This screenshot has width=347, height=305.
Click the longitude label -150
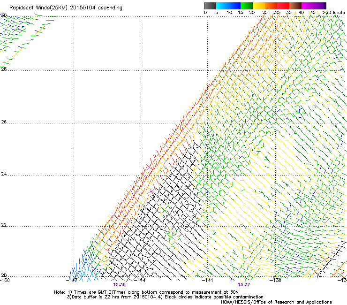5,280
